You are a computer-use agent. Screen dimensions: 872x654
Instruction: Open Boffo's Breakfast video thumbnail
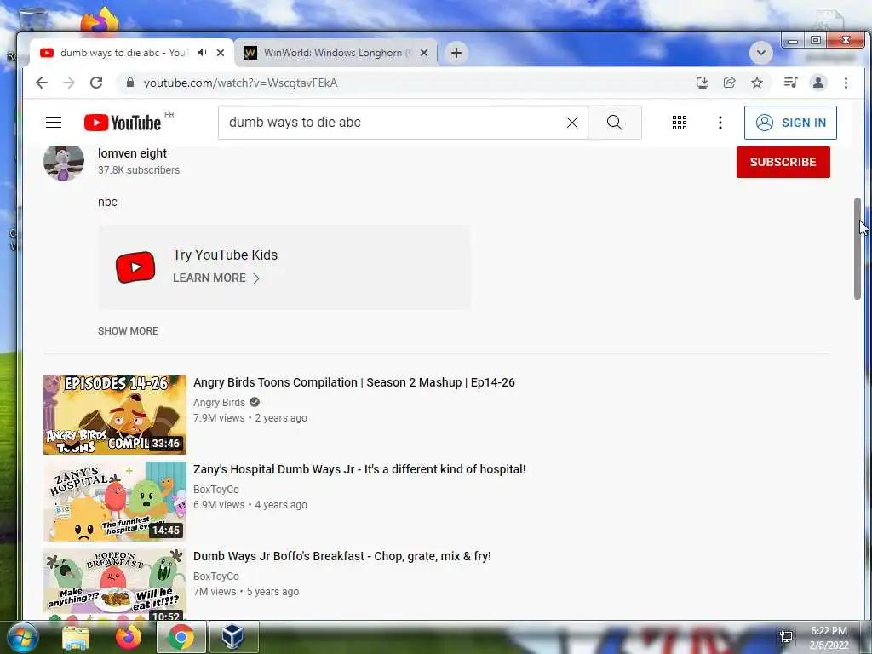(x=115, y=584)
